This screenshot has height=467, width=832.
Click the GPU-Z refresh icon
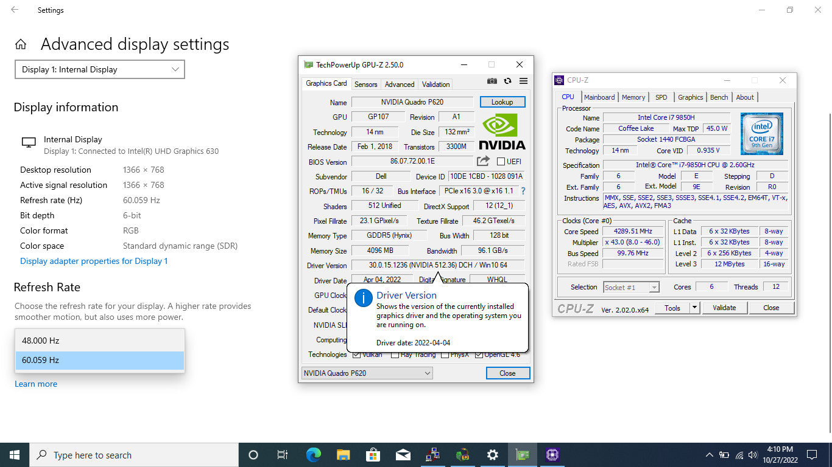[x=507, y=81]
